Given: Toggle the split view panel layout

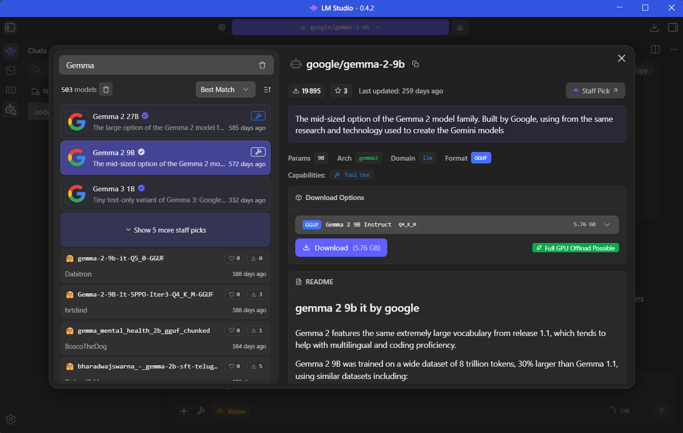Looking at the screenshot, I should tap(655, 49).
